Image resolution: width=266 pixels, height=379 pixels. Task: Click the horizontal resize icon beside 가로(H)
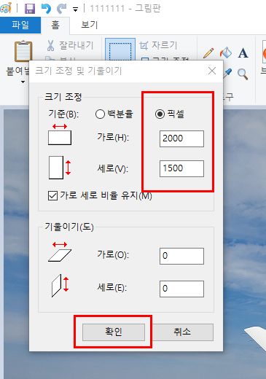click(60, 134)
